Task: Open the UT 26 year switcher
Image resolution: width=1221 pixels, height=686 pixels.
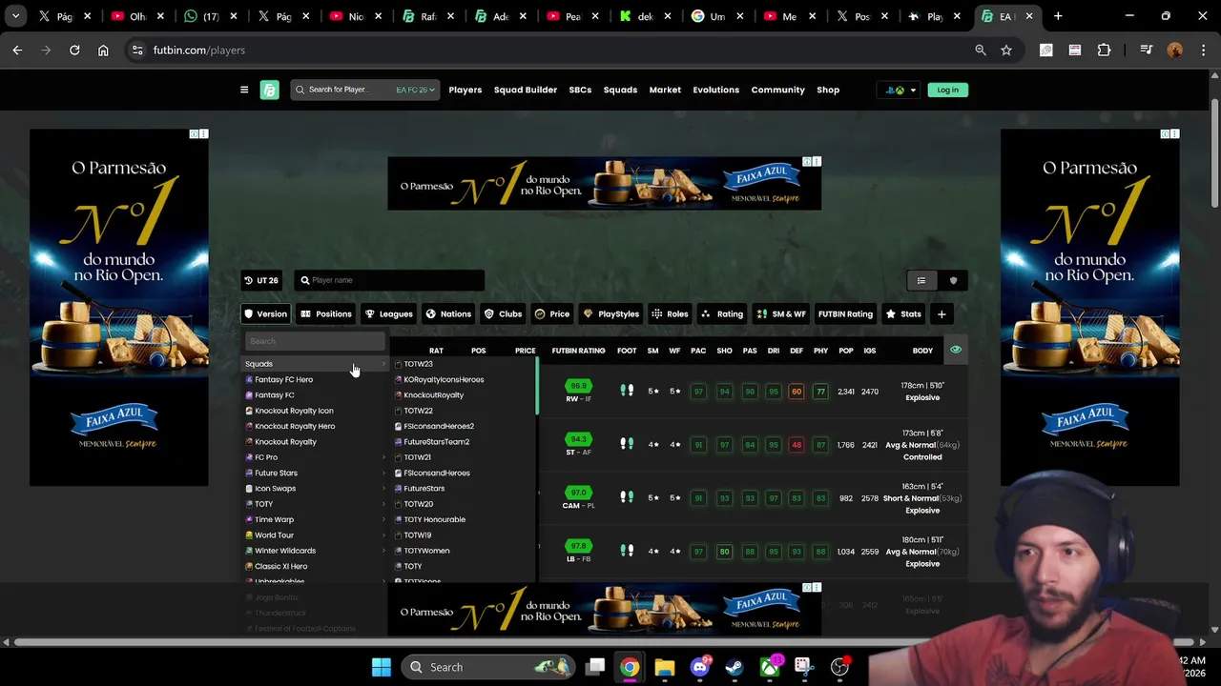Action: pos(261,280)
